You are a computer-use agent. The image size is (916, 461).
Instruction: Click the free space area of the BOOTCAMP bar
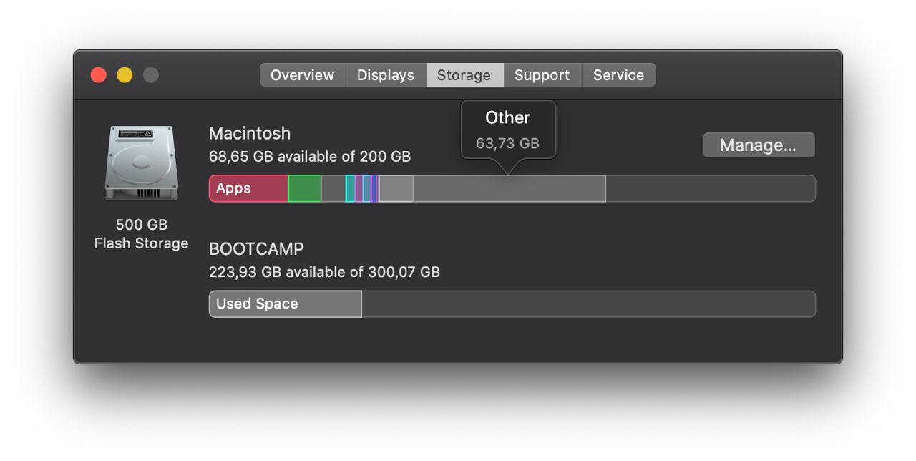(588, 304)
